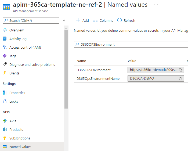Click the Events lightning bolt icon

point(5,73)
